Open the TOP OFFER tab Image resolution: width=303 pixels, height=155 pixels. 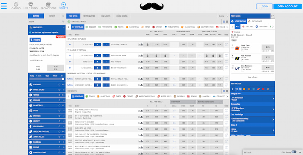73,16
